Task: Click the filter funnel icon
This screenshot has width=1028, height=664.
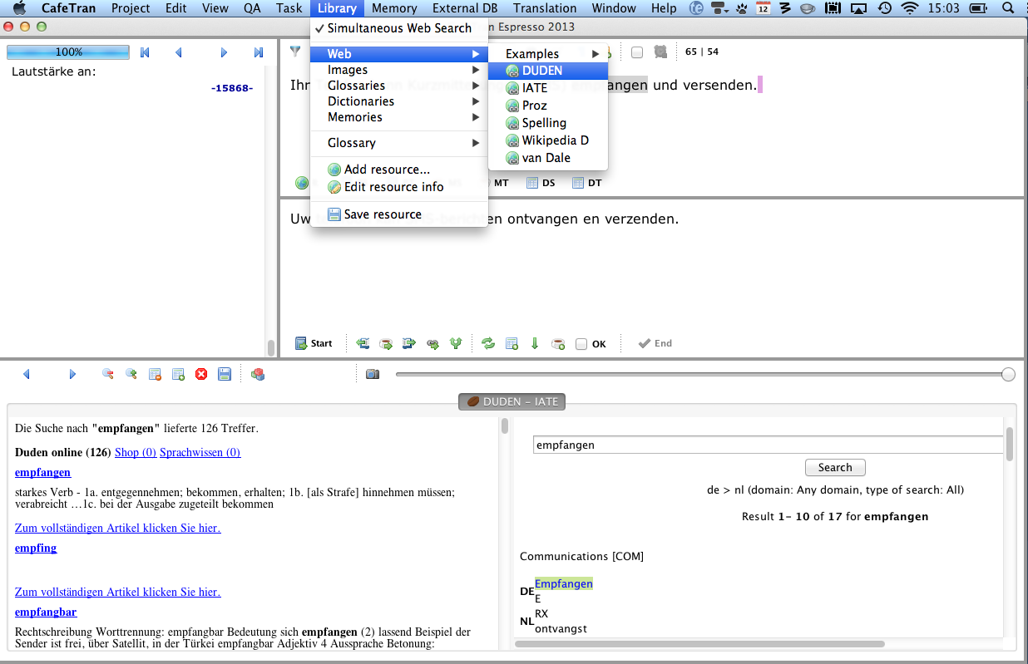Action: [294, 52]
